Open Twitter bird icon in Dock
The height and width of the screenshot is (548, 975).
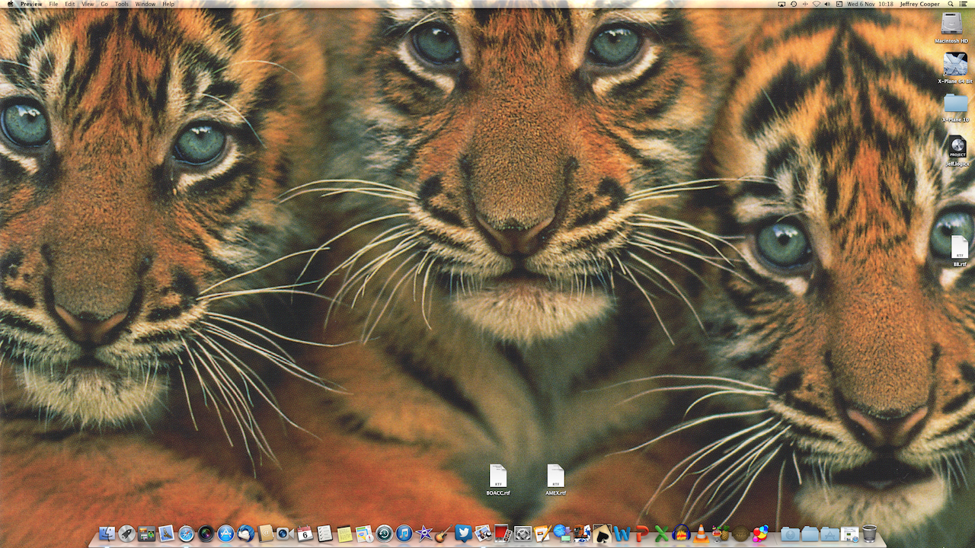coord(463,534)
